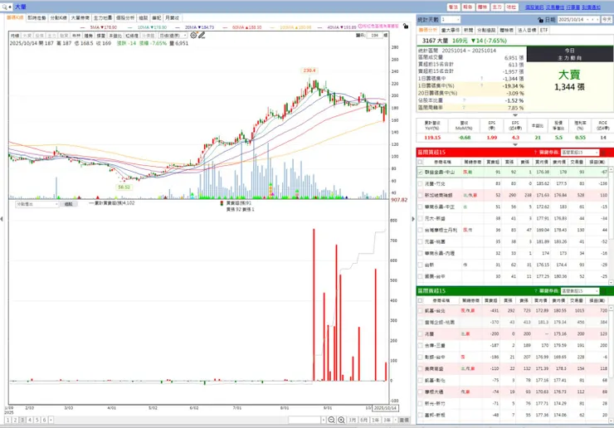
Task: Check the 台新 broker row
Action: coord(420,265)
